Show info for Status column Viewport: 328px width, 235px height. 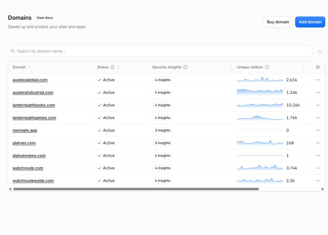(x=112, y=67)
